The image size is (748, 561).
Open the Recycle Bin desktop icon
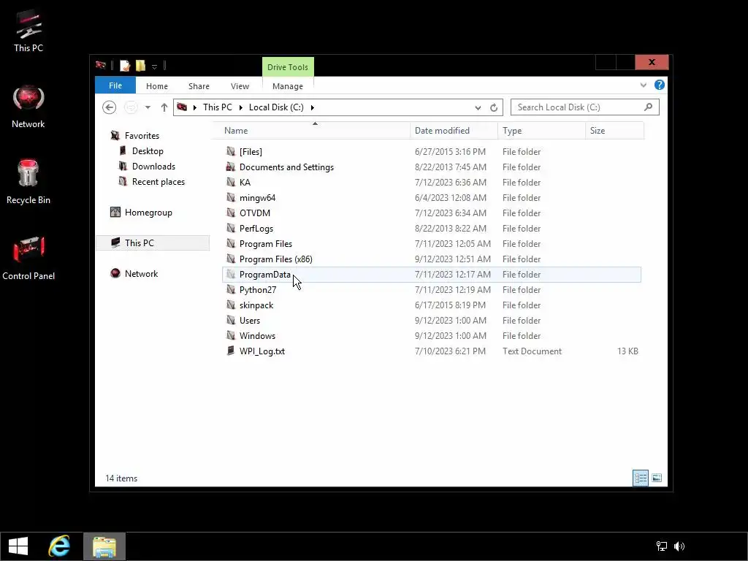[x=28, y=182]
